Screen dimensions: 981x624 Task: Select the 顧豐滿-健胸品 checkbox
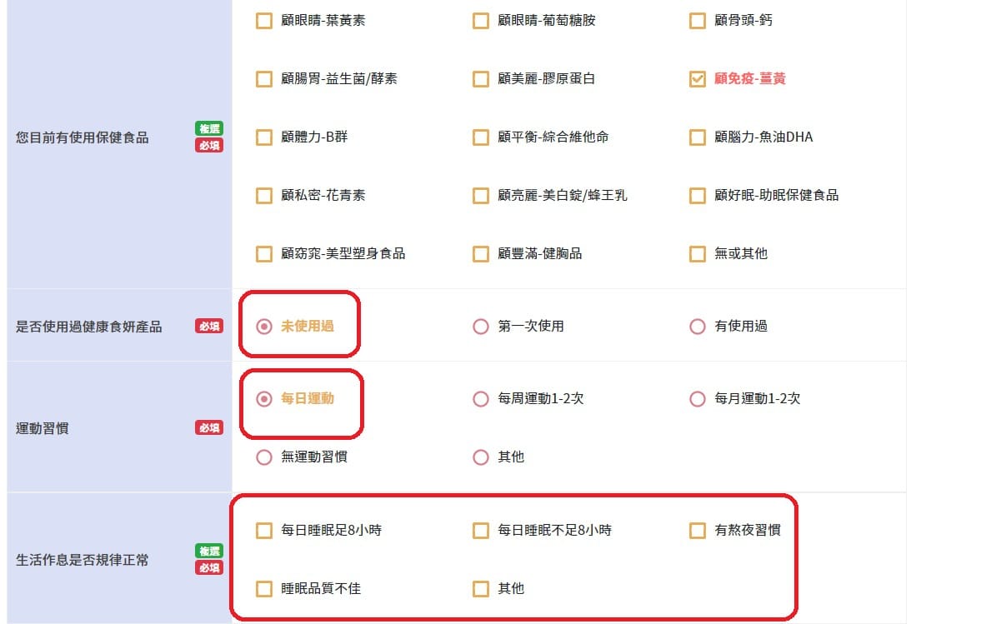click(x=481, y=253)
